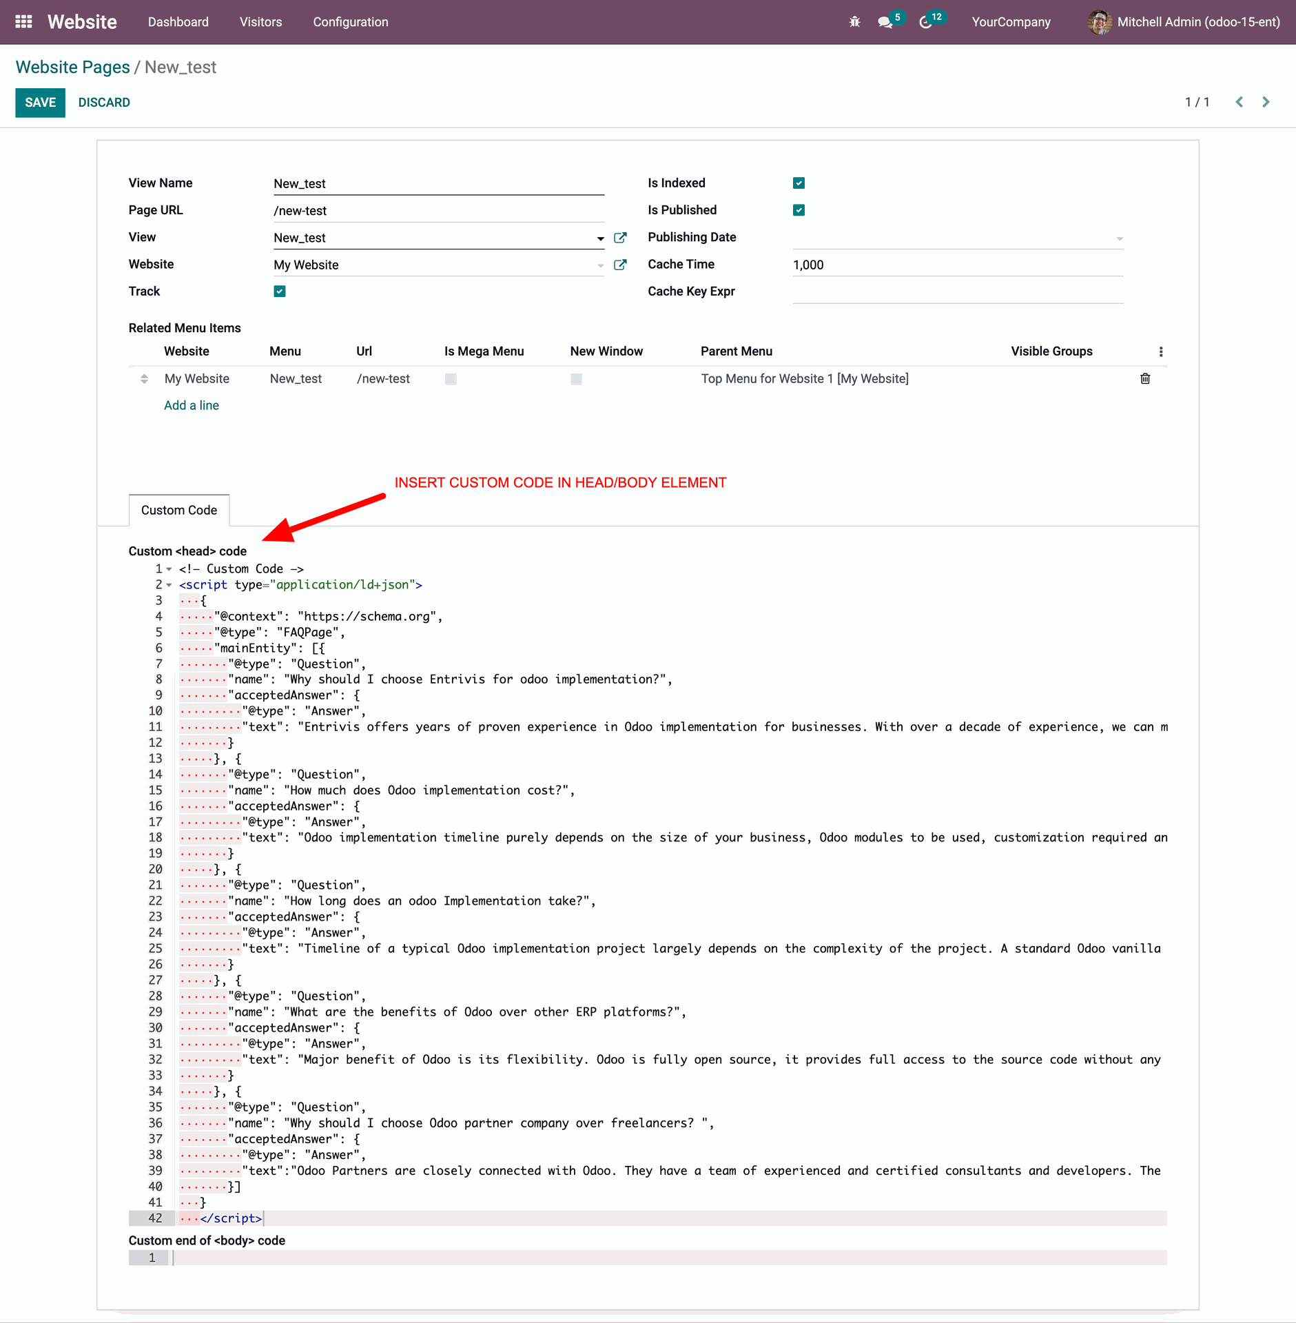
Task: Open the conversations messages icon
Action: 885,22
